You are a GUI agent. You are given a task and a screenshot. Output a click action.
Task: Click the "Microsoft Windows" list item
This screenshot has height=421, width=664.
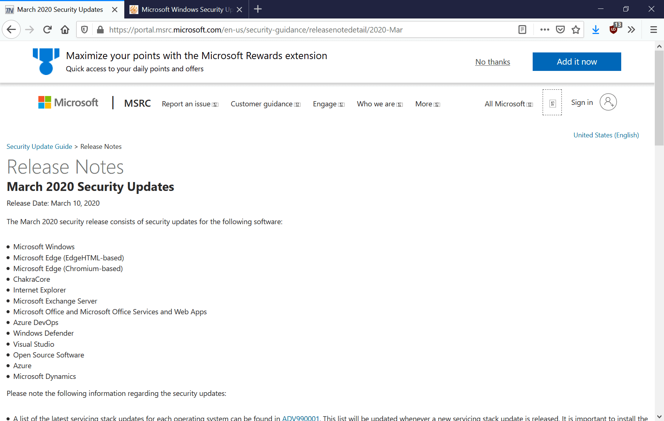point(44,247)
